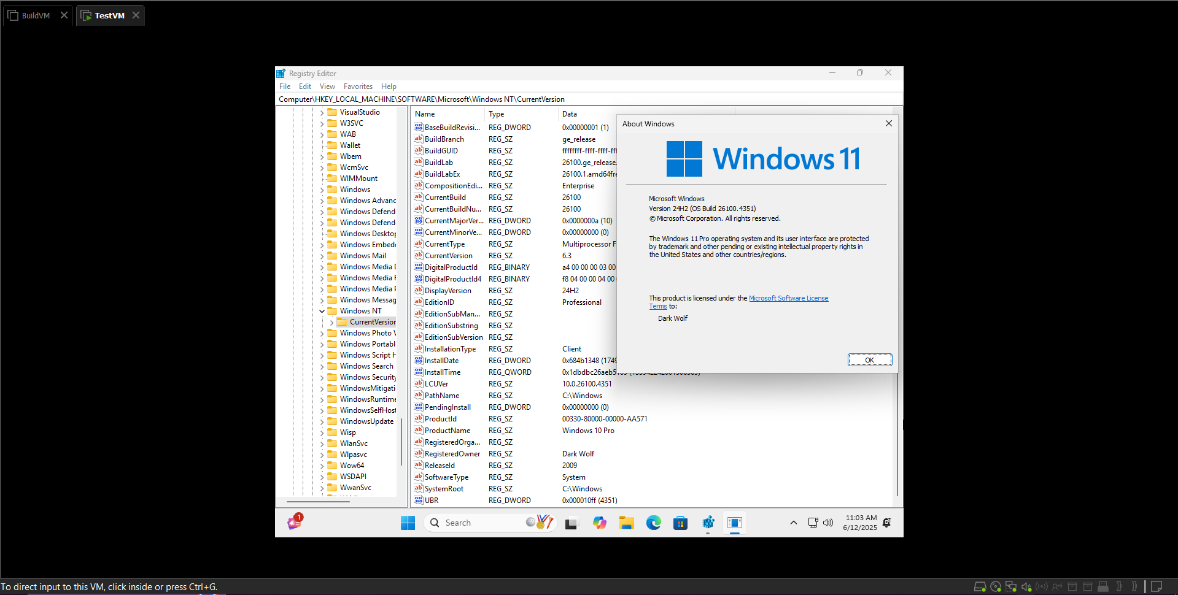Select the About Windows taskbar icon
Viewport: 1178px width, 595px height.
click(x=735, y=523)
